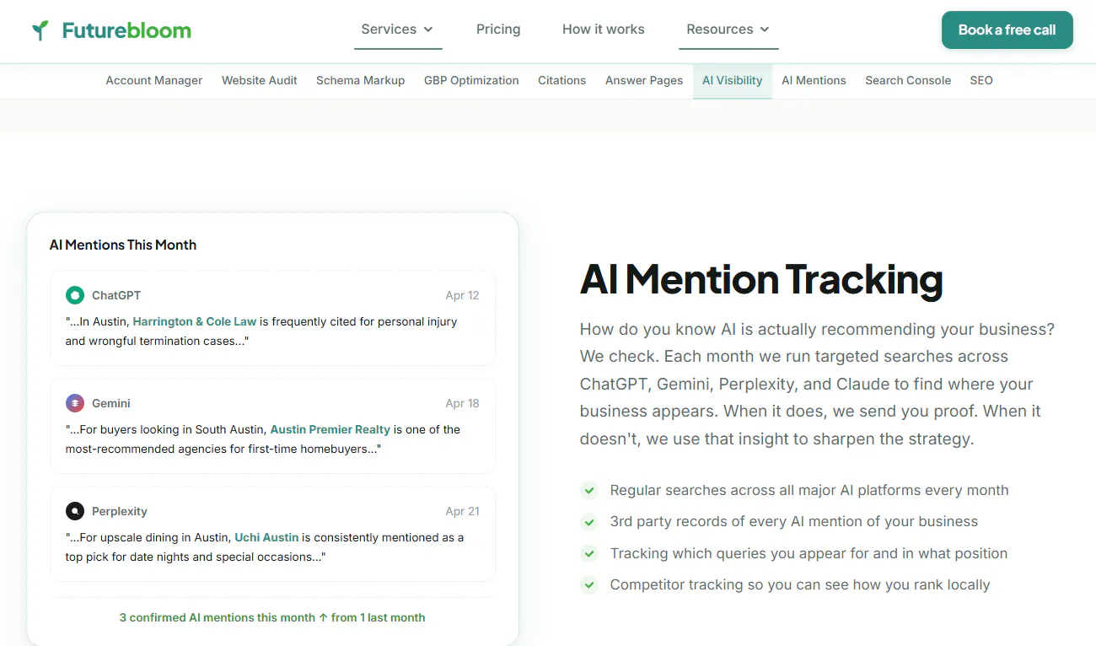Click 'Tracking which queries you appear for' text
This screenshot has height=646, width=1096.
(809, 553)
